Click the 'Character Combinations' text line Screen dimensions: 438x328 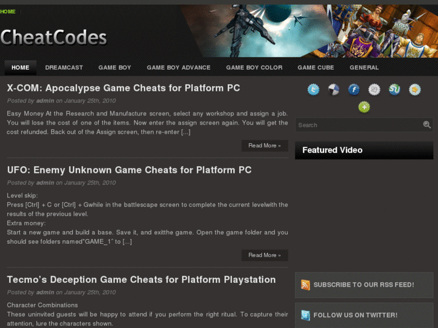pyautogui.click(x=42, y=305)
